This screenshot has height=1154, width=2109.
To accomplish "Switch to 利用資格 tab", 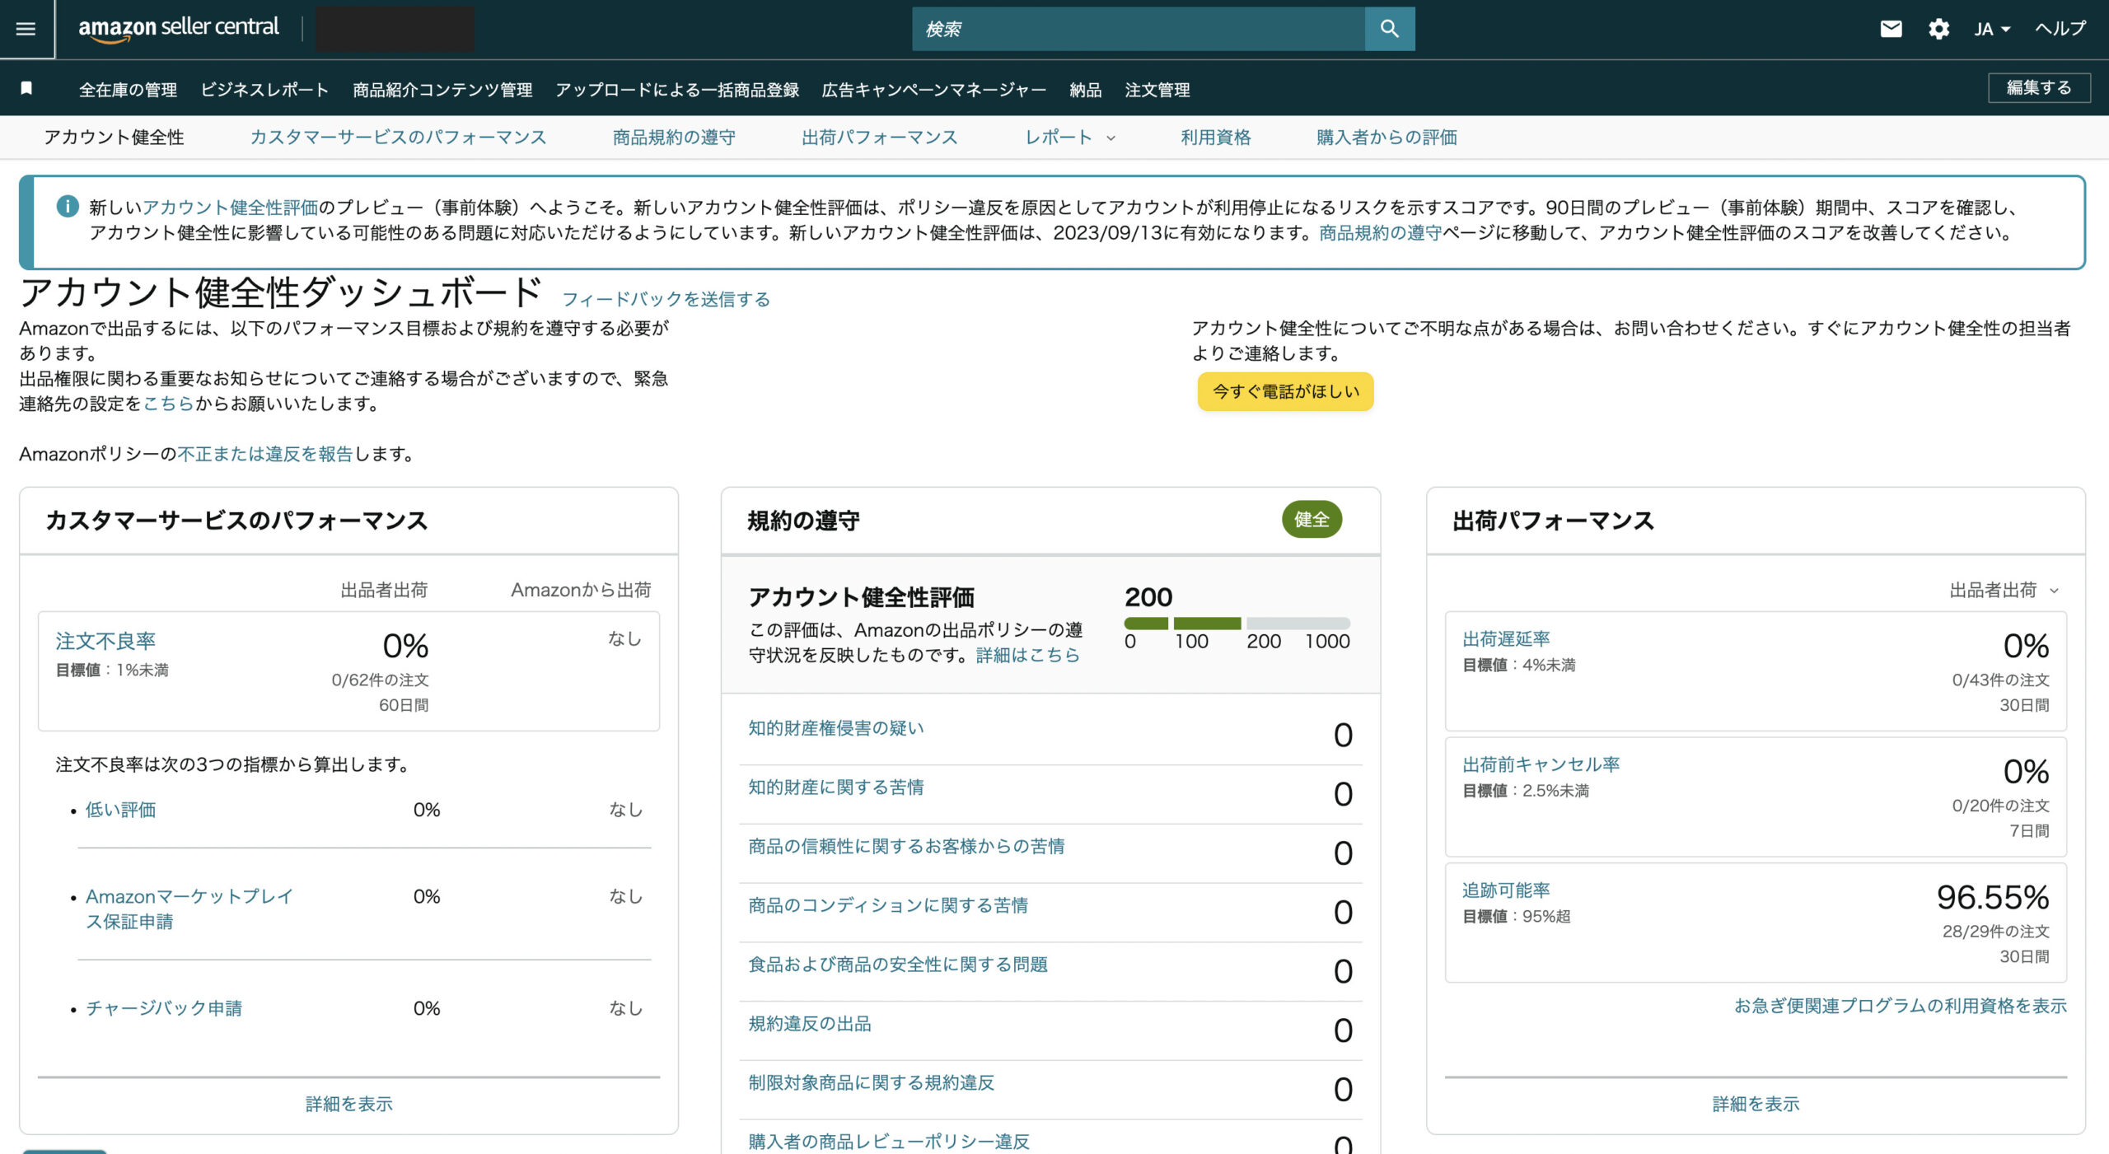I will click(1216, 138).
